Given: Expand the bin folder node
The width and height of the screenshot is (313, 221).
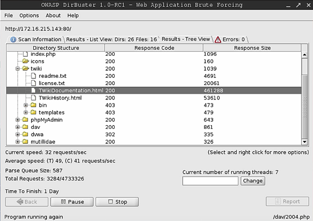Looking at the screenshot, I should click(x=26, y=105).
